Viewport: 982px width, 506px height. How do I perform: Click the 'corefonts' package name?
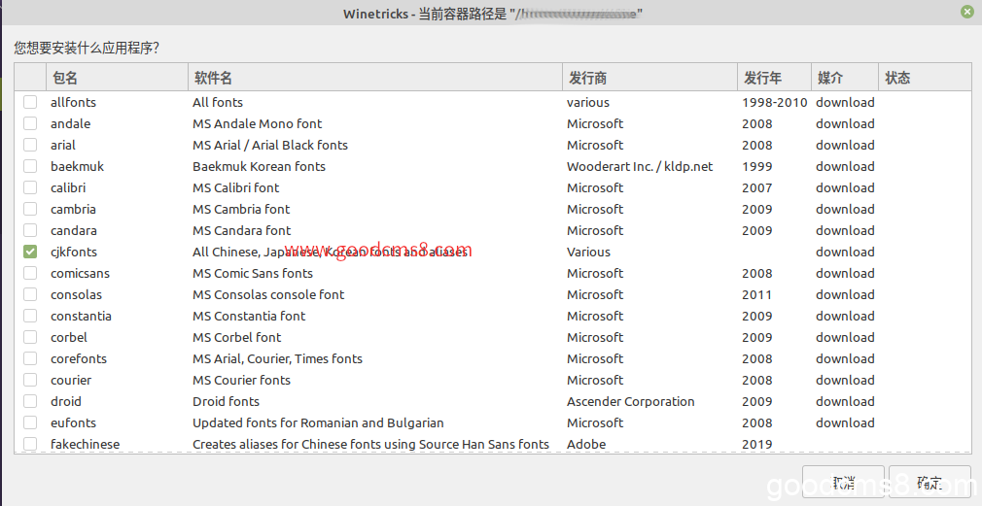(79, 358)
